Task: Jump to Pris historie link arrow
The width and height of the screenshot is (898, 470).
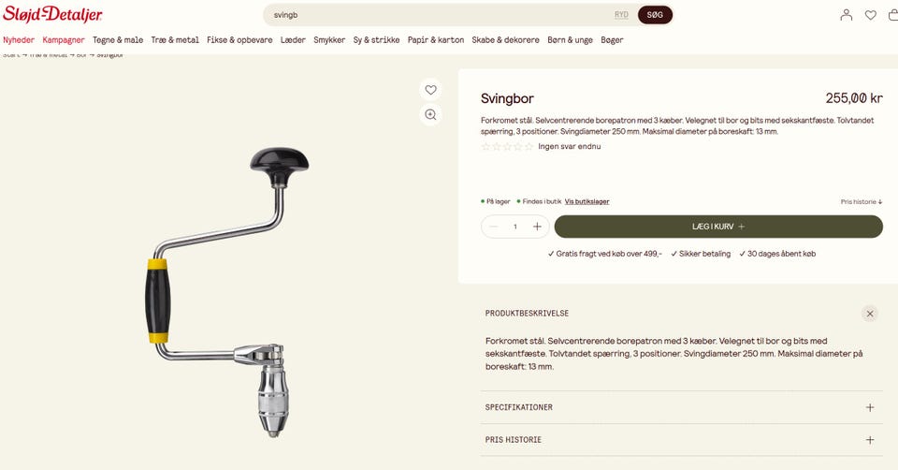Action: [862, 201]
